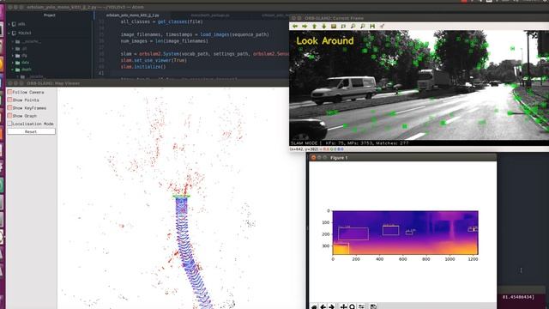This screenshot has width=549, height=309.
Task: Toggle the Show Graph checkbox
Action: [x=9, y=116]
